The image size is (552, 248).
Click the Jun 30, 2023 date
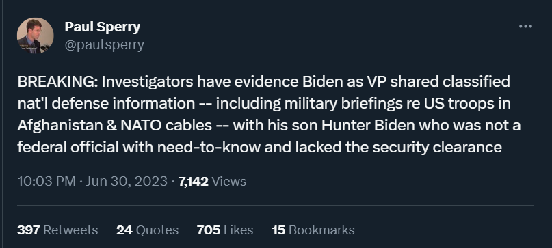pos(127,182)
